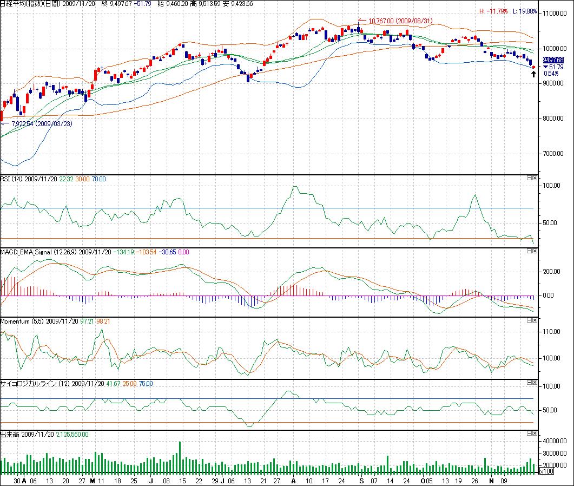The width and height of the screenshot is (574, 486).
Task: Minimize the サイコロジカルライン panel
Action: coord(530,382)
